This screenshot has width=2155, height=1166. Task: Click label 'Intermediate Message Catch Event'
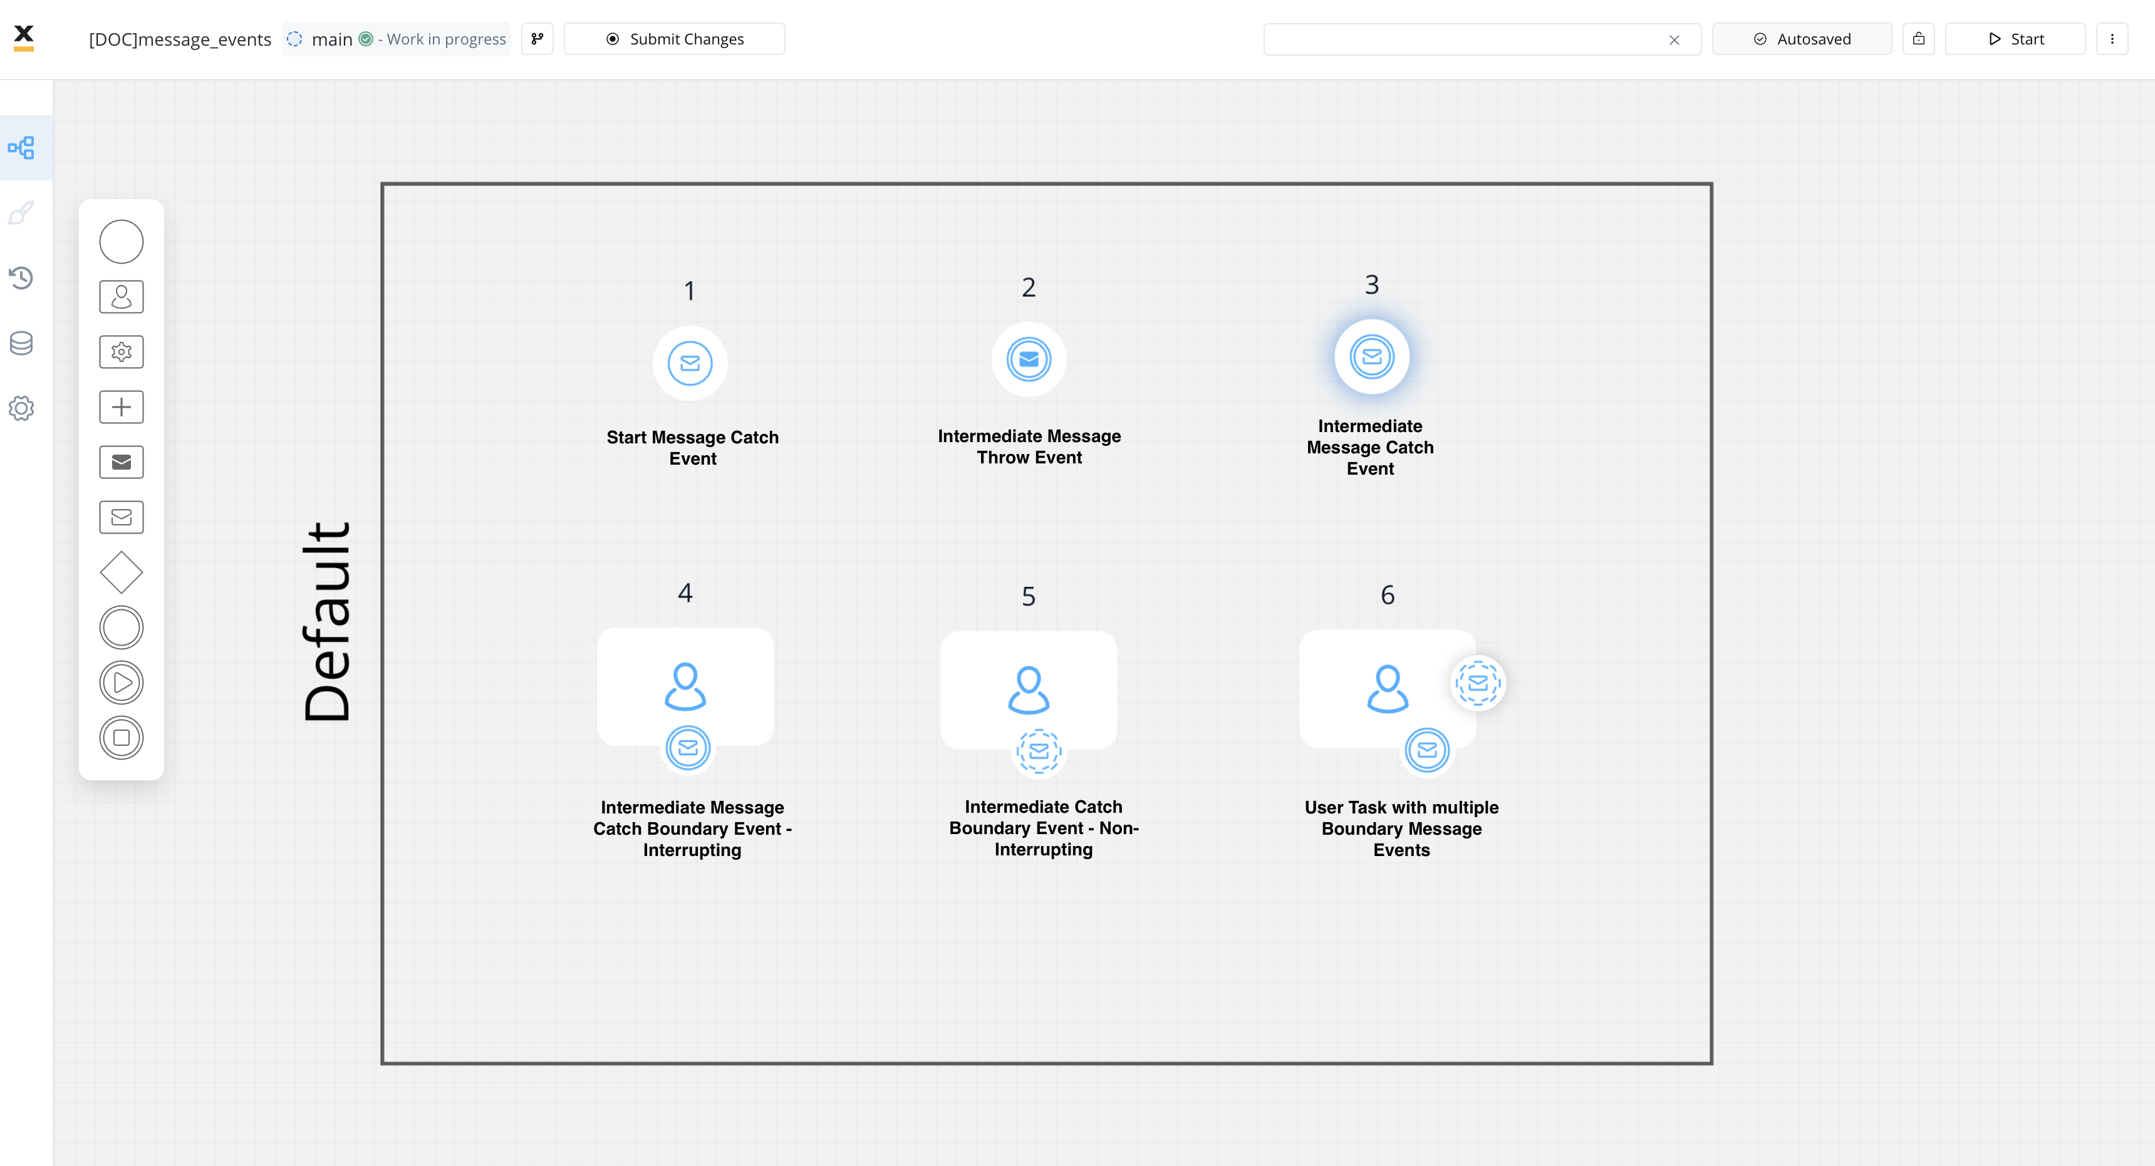tap(1370, 448)
